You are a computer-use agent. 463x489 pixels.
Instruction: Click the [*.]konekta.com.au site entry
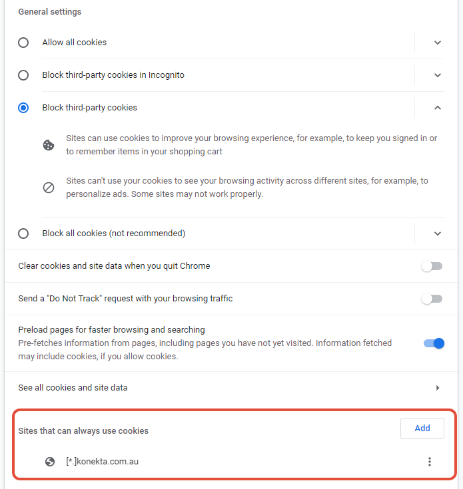tap(103, 462)
